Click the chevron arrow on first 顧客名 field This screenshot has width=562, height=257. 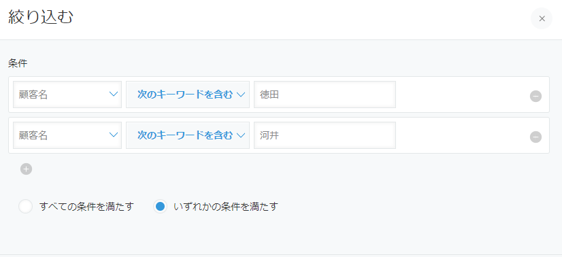114,95
